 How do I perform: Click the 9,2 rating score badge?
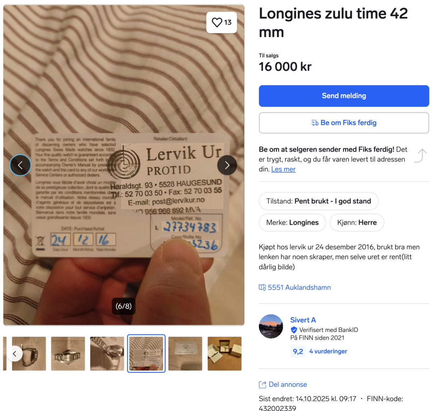coord(298,352)
